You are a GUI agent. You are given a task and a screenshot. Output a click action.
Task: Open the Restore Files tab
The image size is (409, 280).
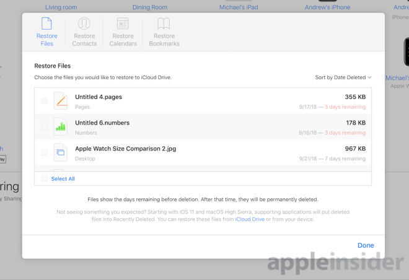(x=46, y=32)
